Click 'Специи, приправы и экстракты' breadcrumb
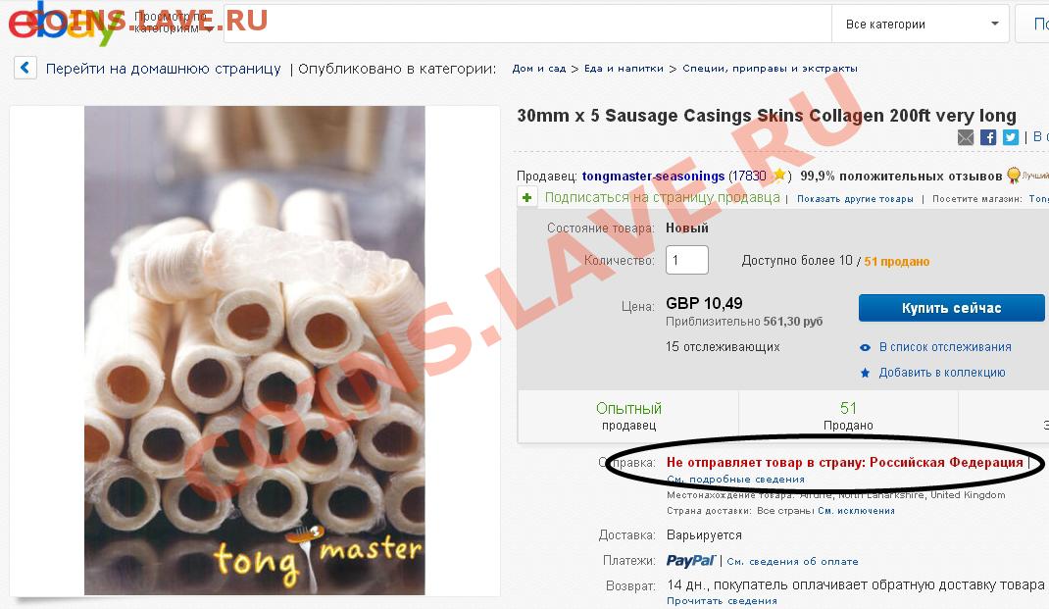The width and height of the screenshot is (1049, 609). coord(770,69)
